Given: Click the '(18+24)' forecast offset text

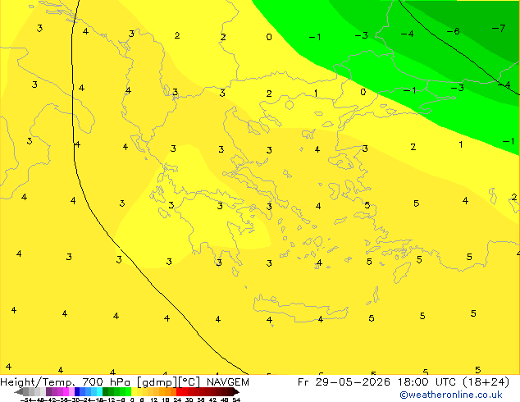Looking at the screenshot, I should point(486,382).
